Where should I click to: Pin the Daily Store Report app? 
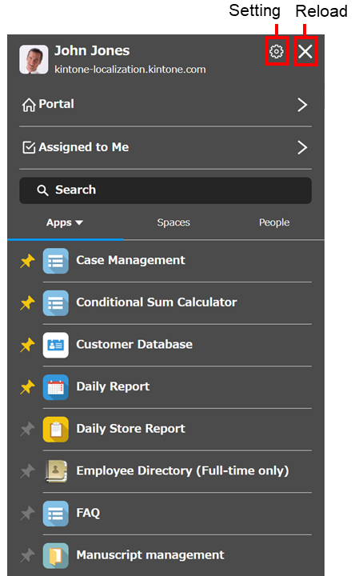[x=27, y=429]
